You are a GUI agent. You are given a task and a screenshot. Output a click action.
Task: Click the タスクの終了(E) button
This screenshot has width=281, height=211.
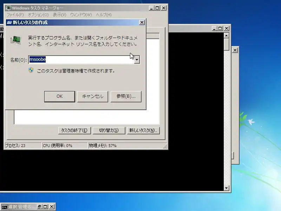(74, 130)
